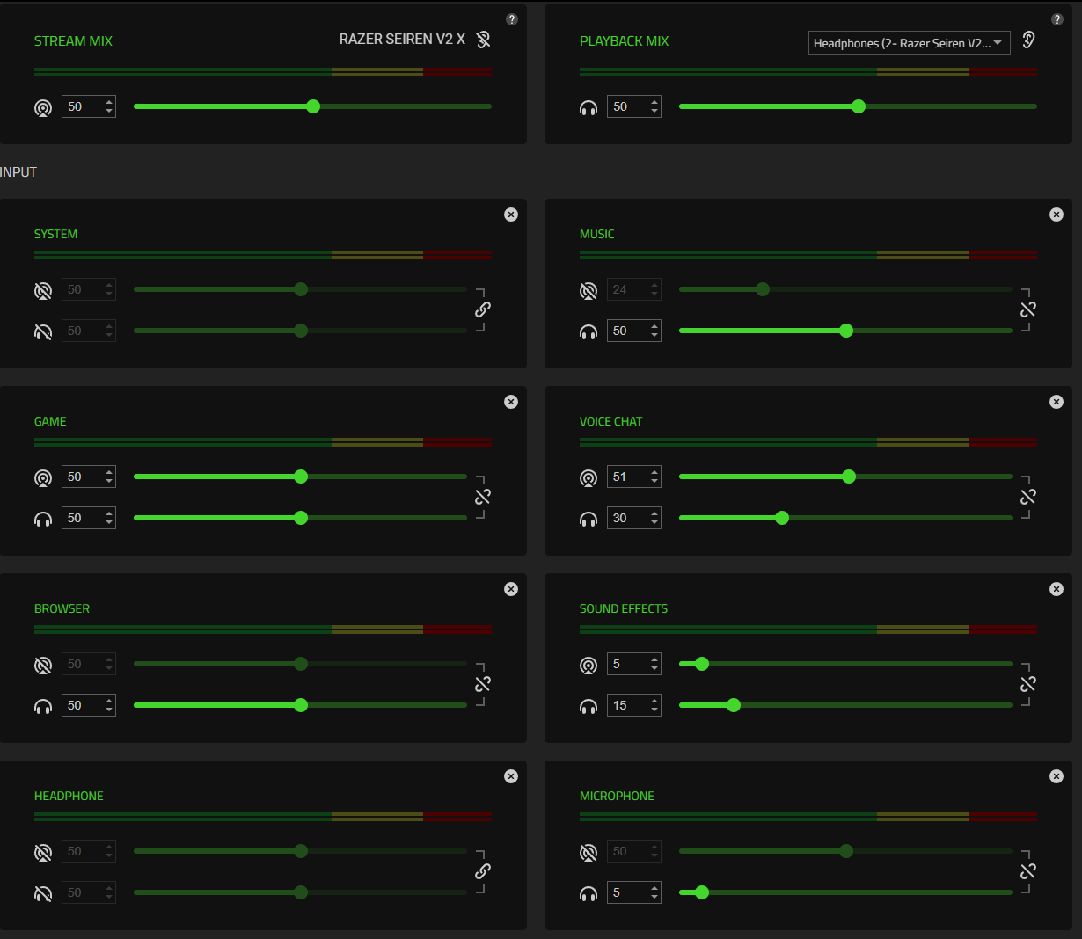Mute Sound Effects headphone output
1082x939 pixels.
pos(589,706)
